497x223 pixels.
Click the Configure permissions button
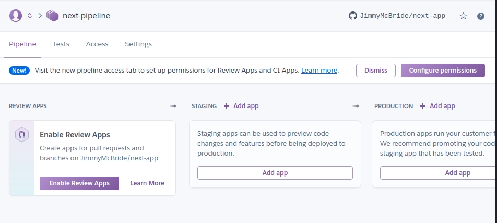pos(443,71)
